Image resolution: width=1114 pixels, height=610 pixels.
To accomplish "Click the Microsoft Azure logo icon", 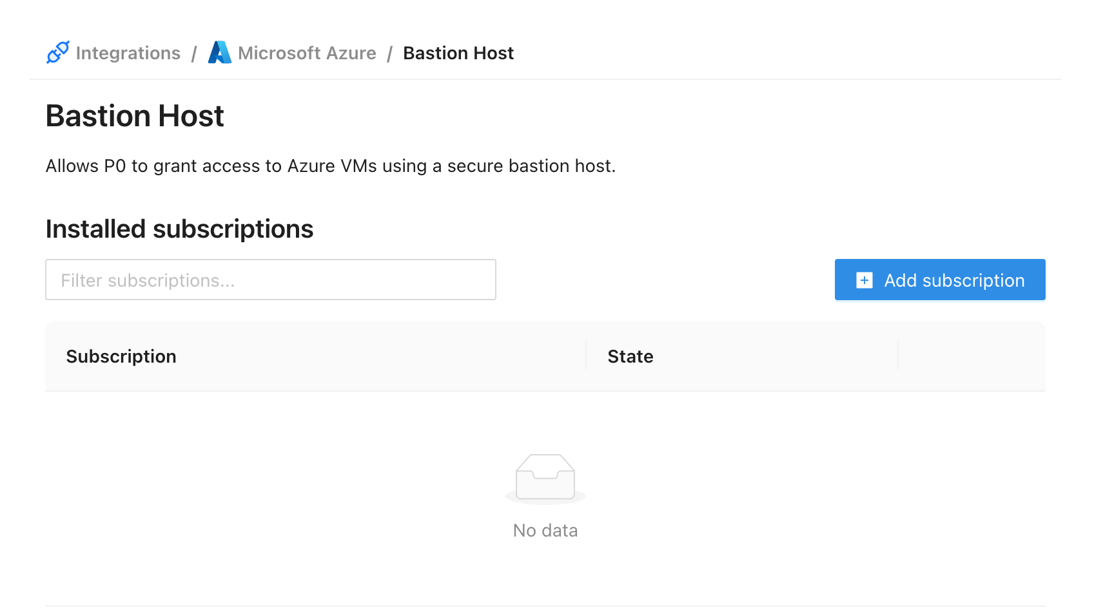I will pos(219,53).
